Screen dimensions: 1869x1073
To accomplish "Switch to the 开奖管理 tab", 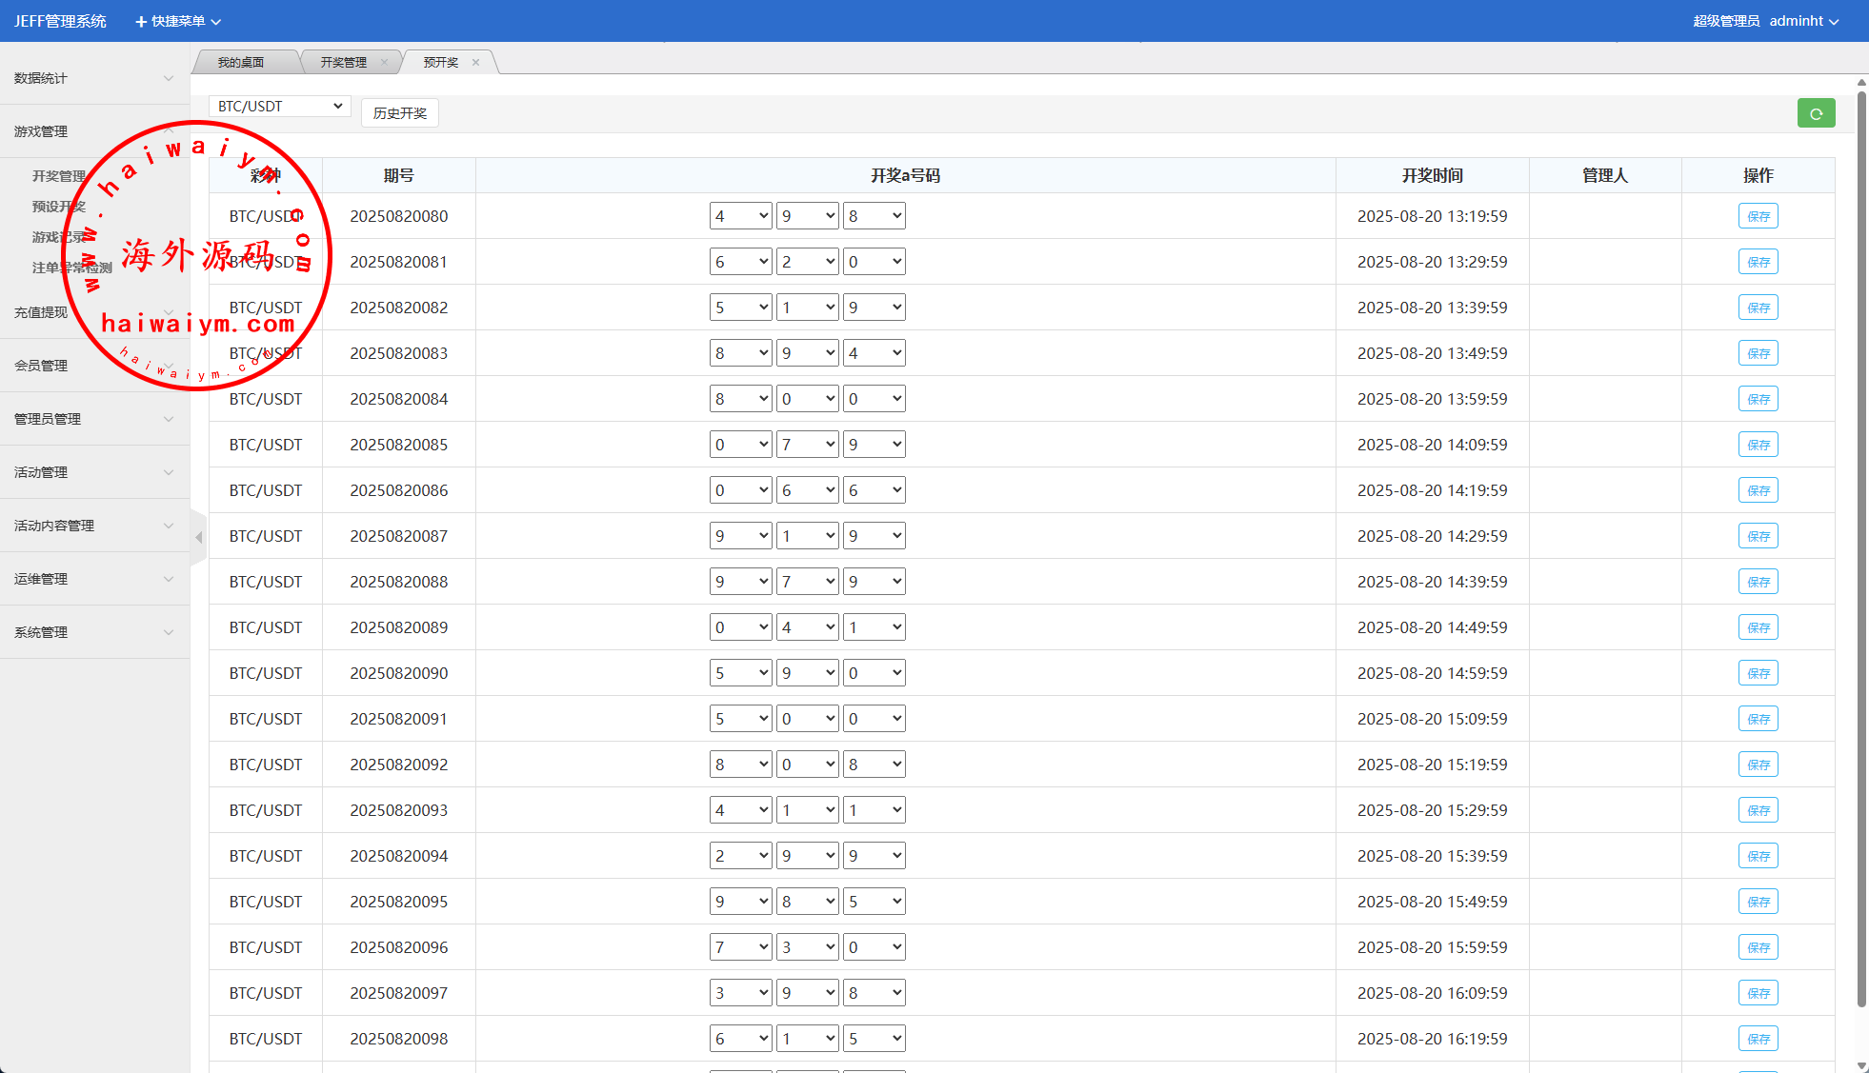I will (x=343, y=63).
